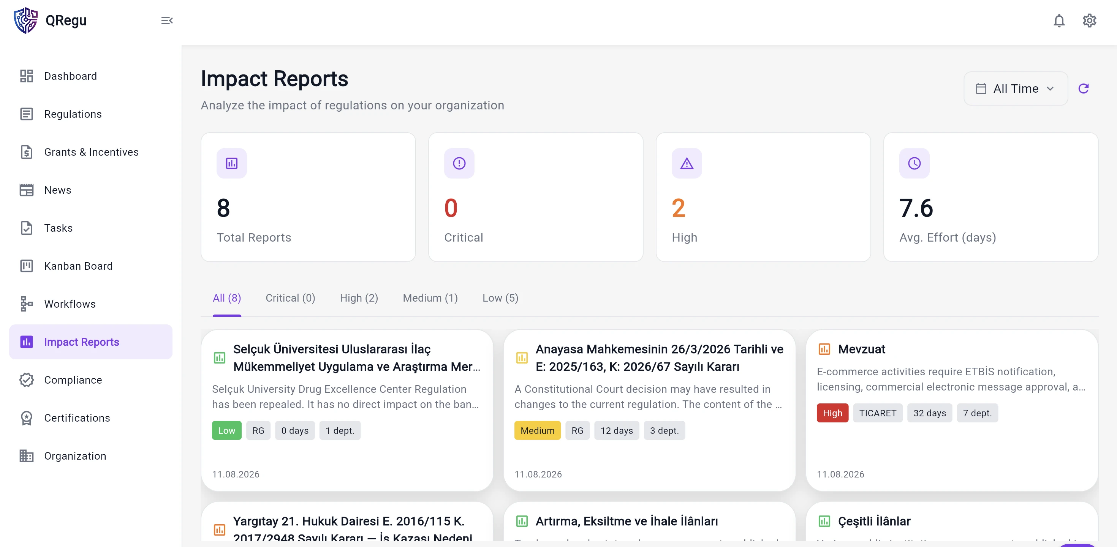Click the Total Reports chart icon

(231, 163)
